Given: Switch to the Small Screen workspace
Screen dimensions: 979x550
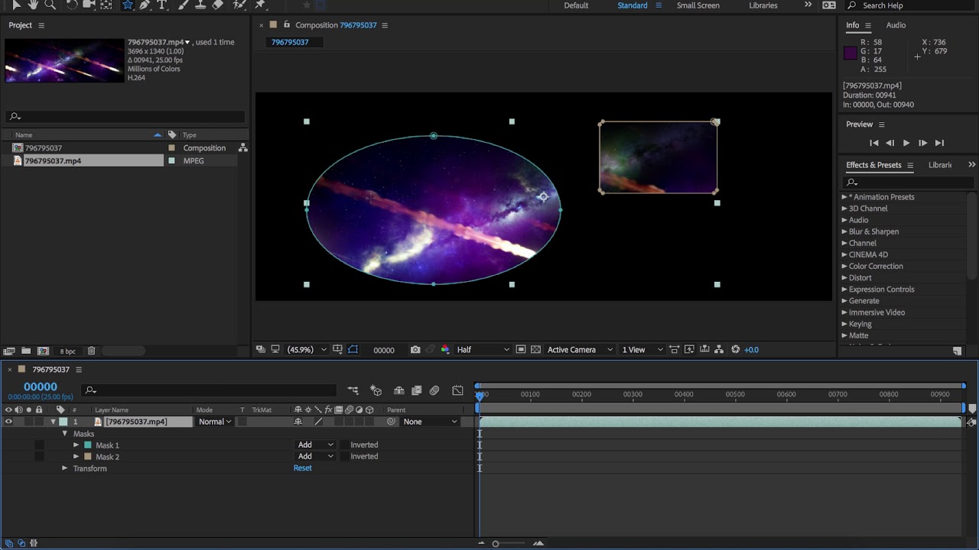Looking at the screenshot, I should point(698,5).
